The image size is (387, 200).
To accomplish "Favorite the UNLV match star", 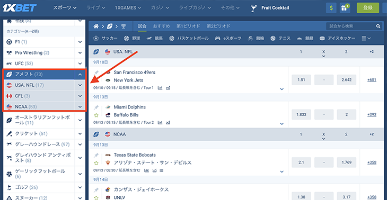I will pos(96,197).
